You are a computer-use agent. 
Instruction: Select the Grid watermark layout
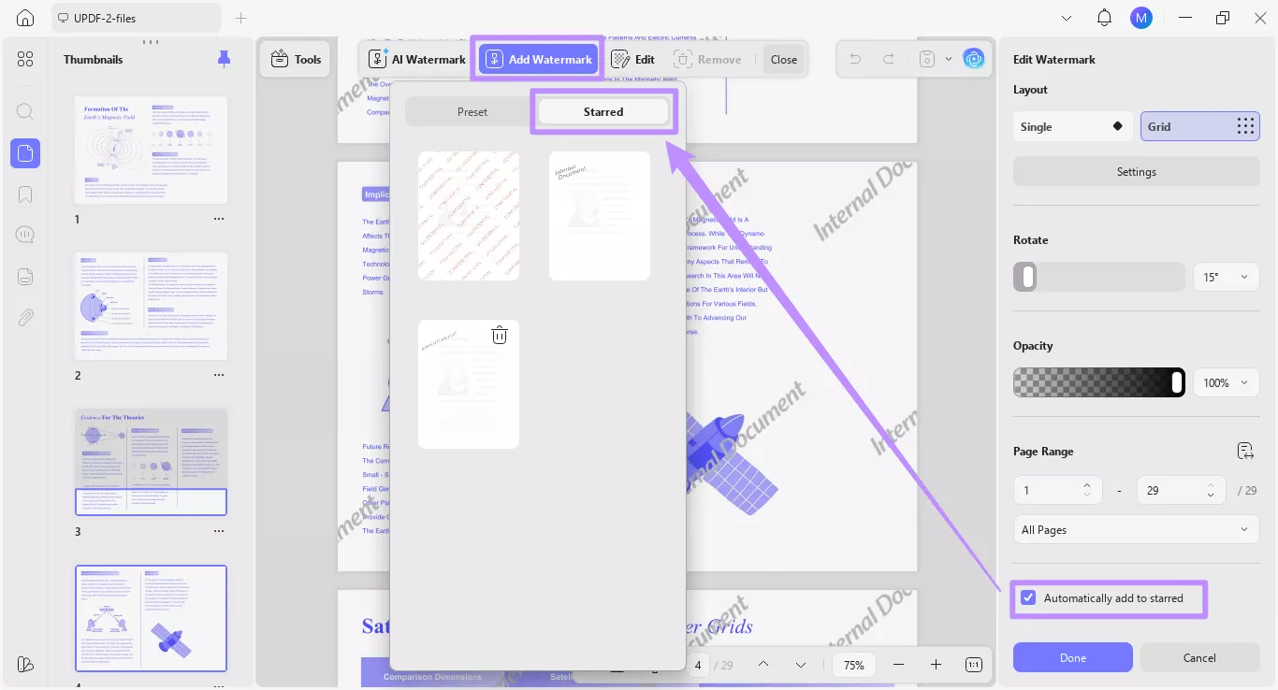[x=1200, y=126]
